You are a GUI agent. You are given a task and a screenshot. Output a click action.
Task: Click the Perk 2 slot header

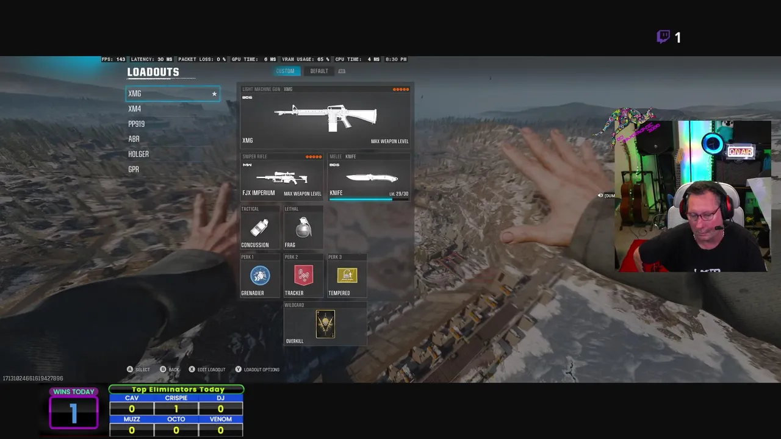291,257
